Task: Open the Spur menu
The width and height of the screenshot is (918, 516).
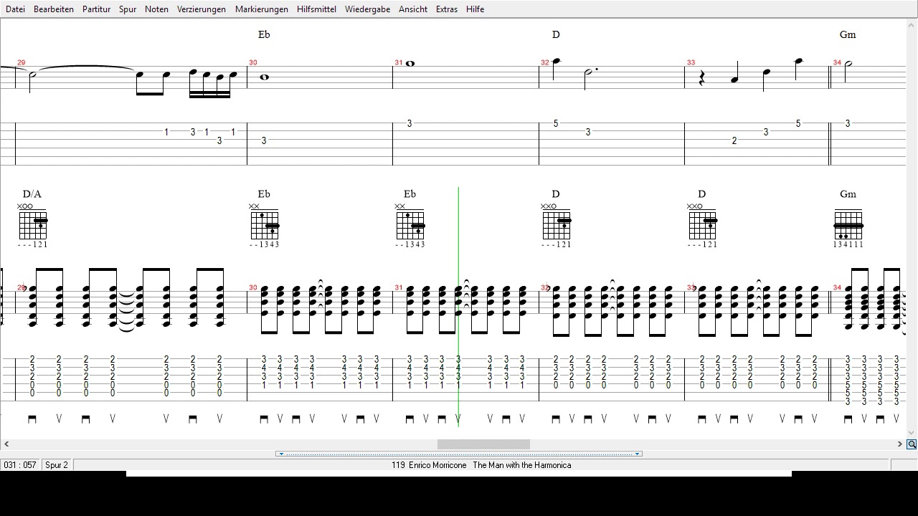Action: pyautogui.click(x=128, y=9)
